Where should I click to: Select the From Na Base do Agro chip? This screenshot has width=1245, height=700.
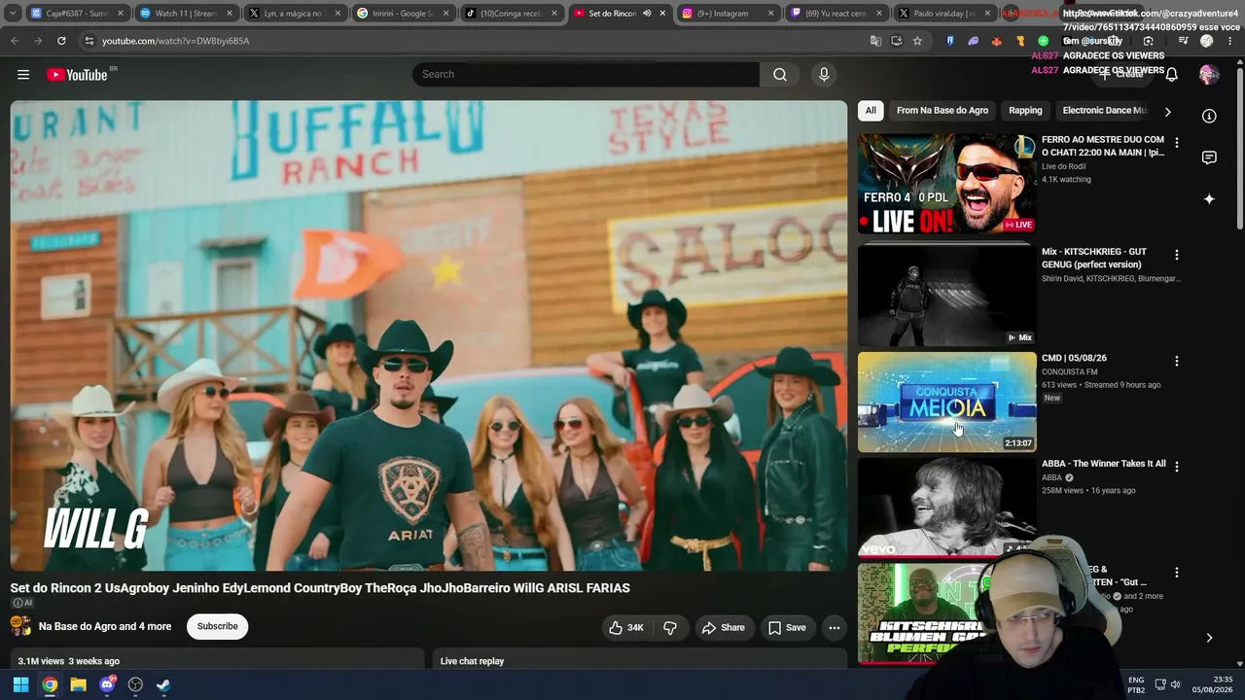coord(943,111)
